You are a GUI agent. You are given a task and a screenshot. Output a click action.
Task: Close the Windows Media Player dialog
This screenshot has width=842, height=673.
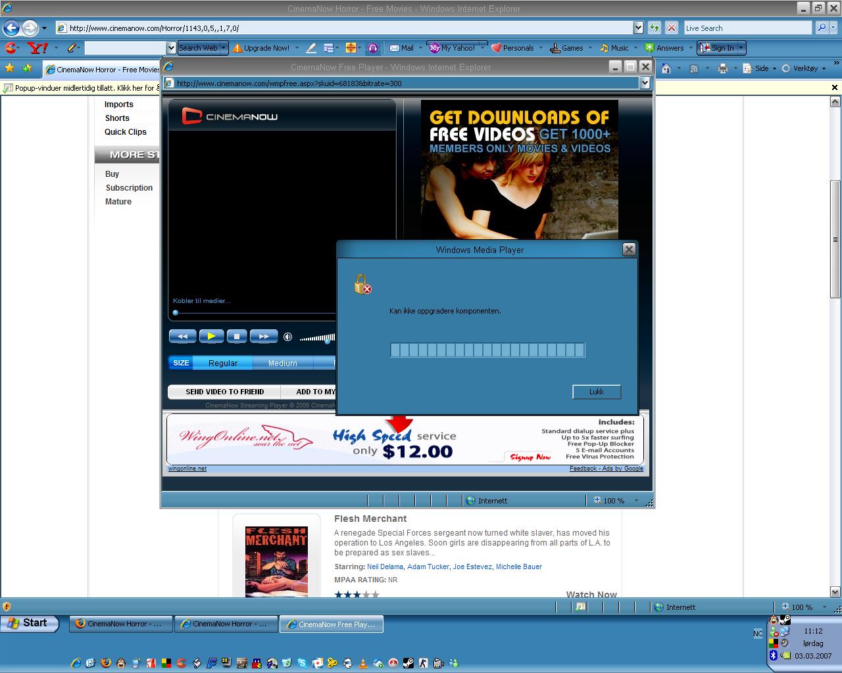pyautogui.click(x=629, y=250)
